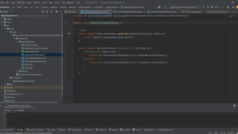Open the Refactor menu
238x134 pixels.
37,3
